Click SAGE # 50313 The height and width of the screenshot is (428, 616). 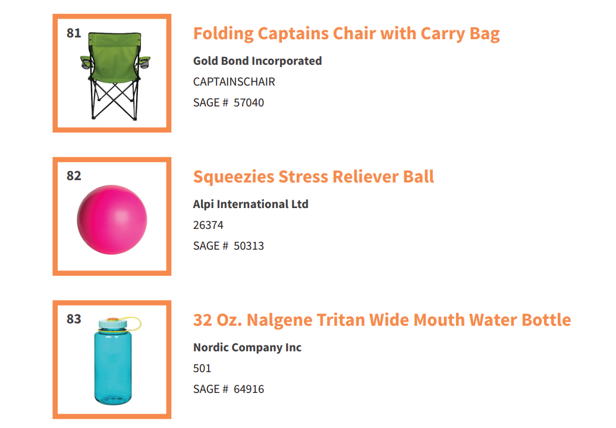tap(228, 246)
